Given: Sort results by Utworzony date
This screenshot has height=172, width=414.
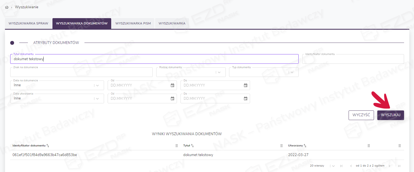Looking at the screenshot, I should tap(305, 146).
